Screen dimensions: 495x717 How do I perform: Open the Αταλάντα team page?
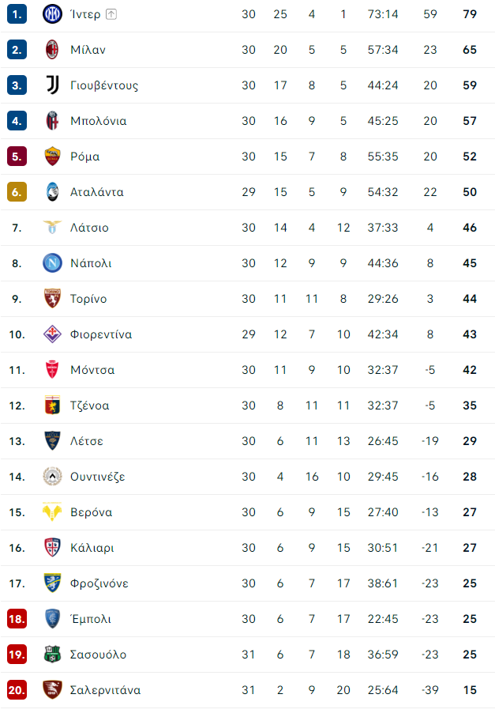[x=97, y=192]
